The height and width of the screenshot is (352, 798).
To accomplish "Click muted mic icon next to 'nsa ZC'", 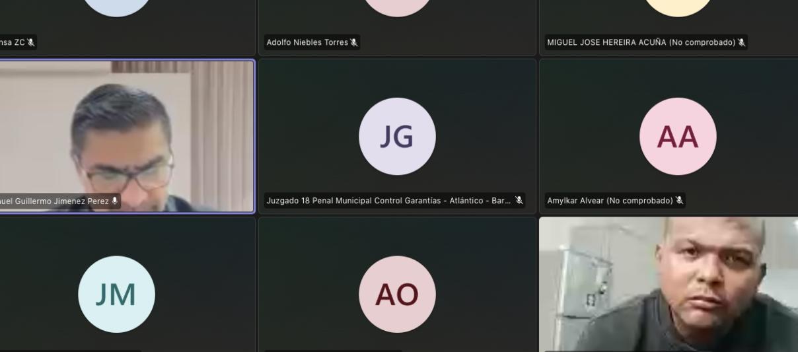I will tap(30, 43).
